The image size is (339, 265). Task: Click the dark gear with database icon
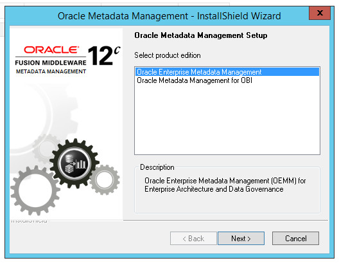[74, 163]
